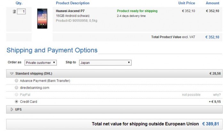Click the Shipping and Payment Options heading
The width and height of the screenshot is (224, 131).
coord(52,50)
